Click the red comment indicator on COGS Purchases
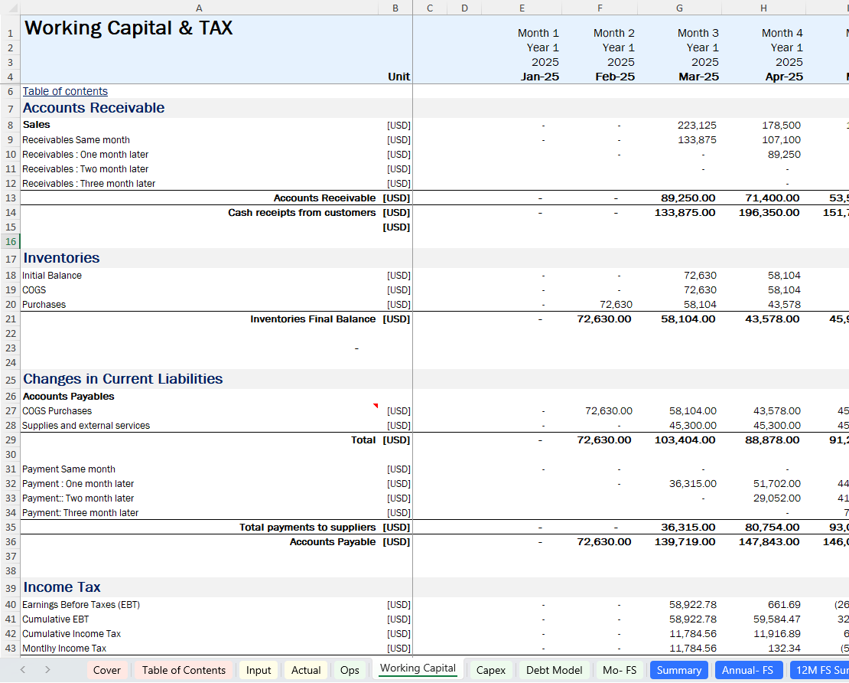Viewport: 849px width, 683px height. 376,406
